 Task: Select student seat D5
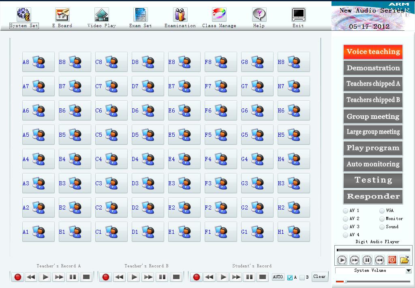(x=148, y=135)
